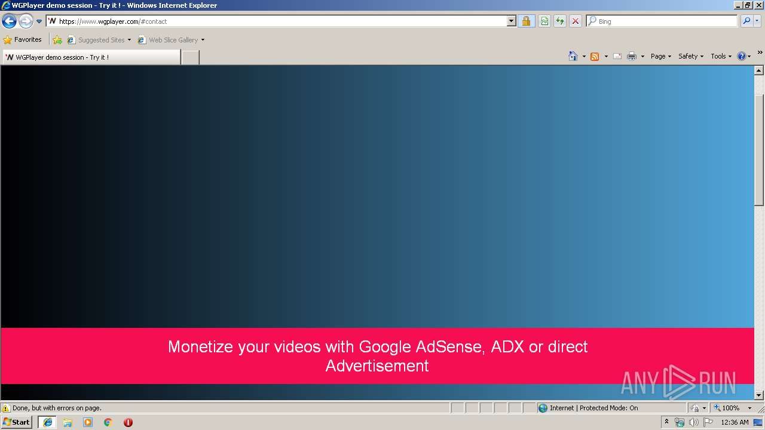Click the status bar security/privacy icon
The image size is (765, 430).
point(695,408)
